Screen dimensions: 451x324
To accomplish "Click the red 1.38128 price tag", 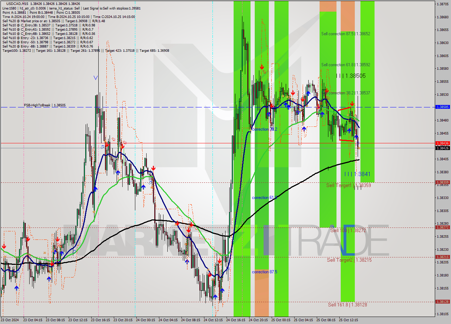I will pos(443,302).
